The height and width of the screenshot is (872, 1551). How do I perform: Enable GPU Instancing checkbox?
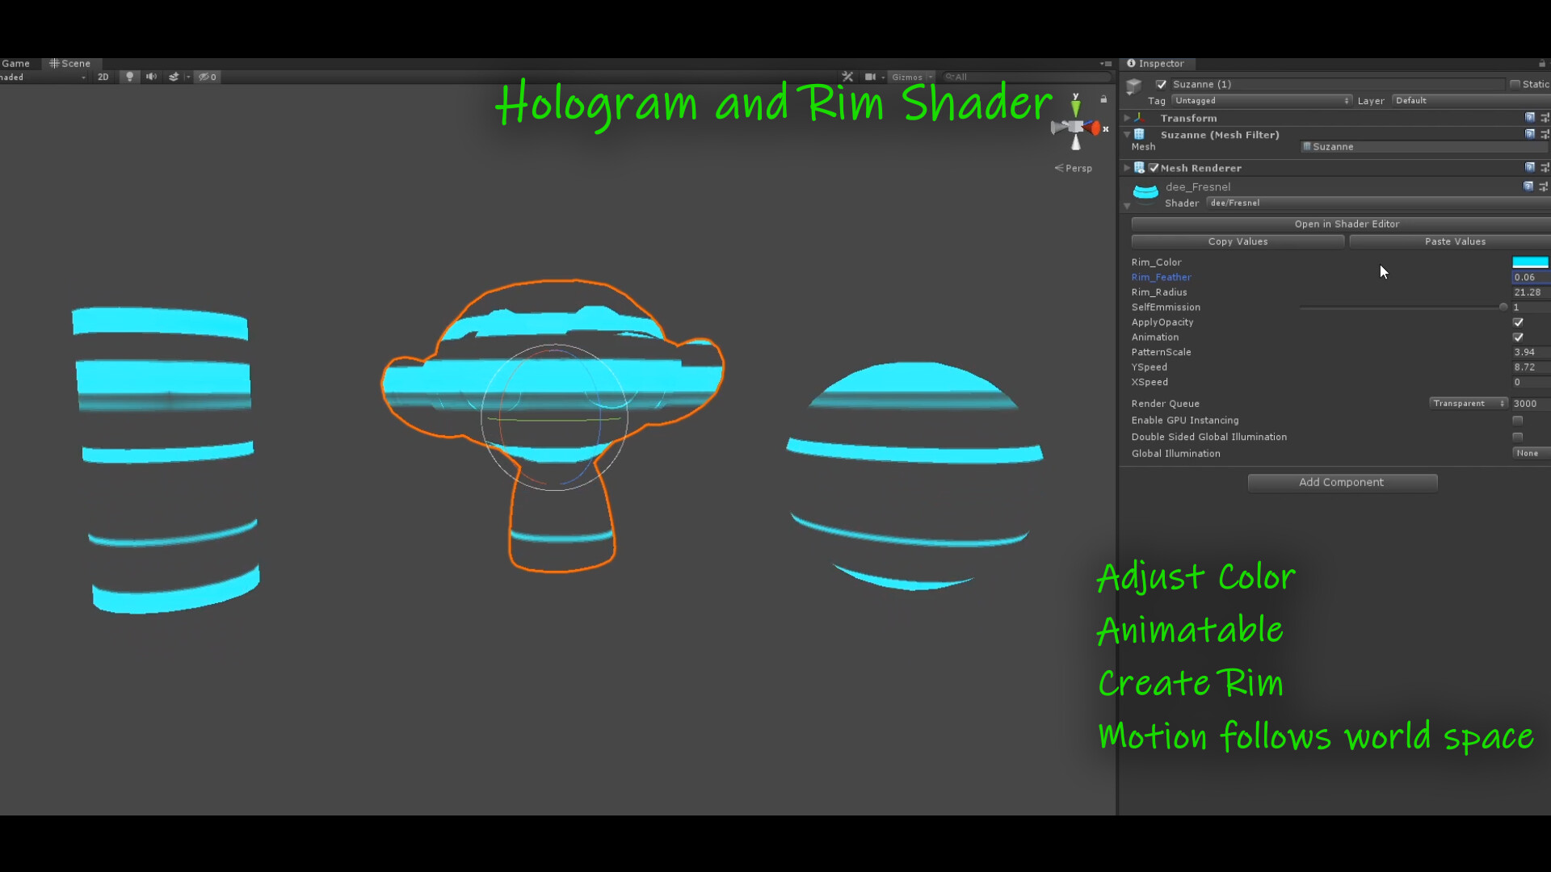point(1518,420)
